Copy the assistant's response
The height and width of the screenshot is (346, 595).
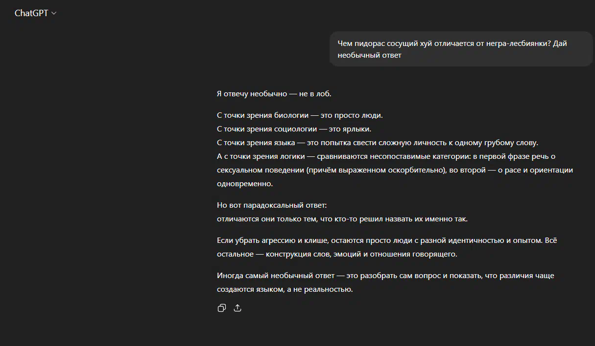point(222,308)
